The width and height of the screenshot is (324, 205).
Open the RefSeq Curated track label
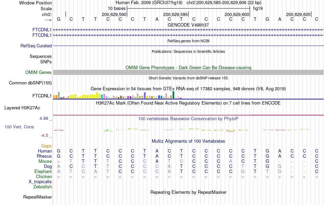pyautogui.click(x=36, y=46)
